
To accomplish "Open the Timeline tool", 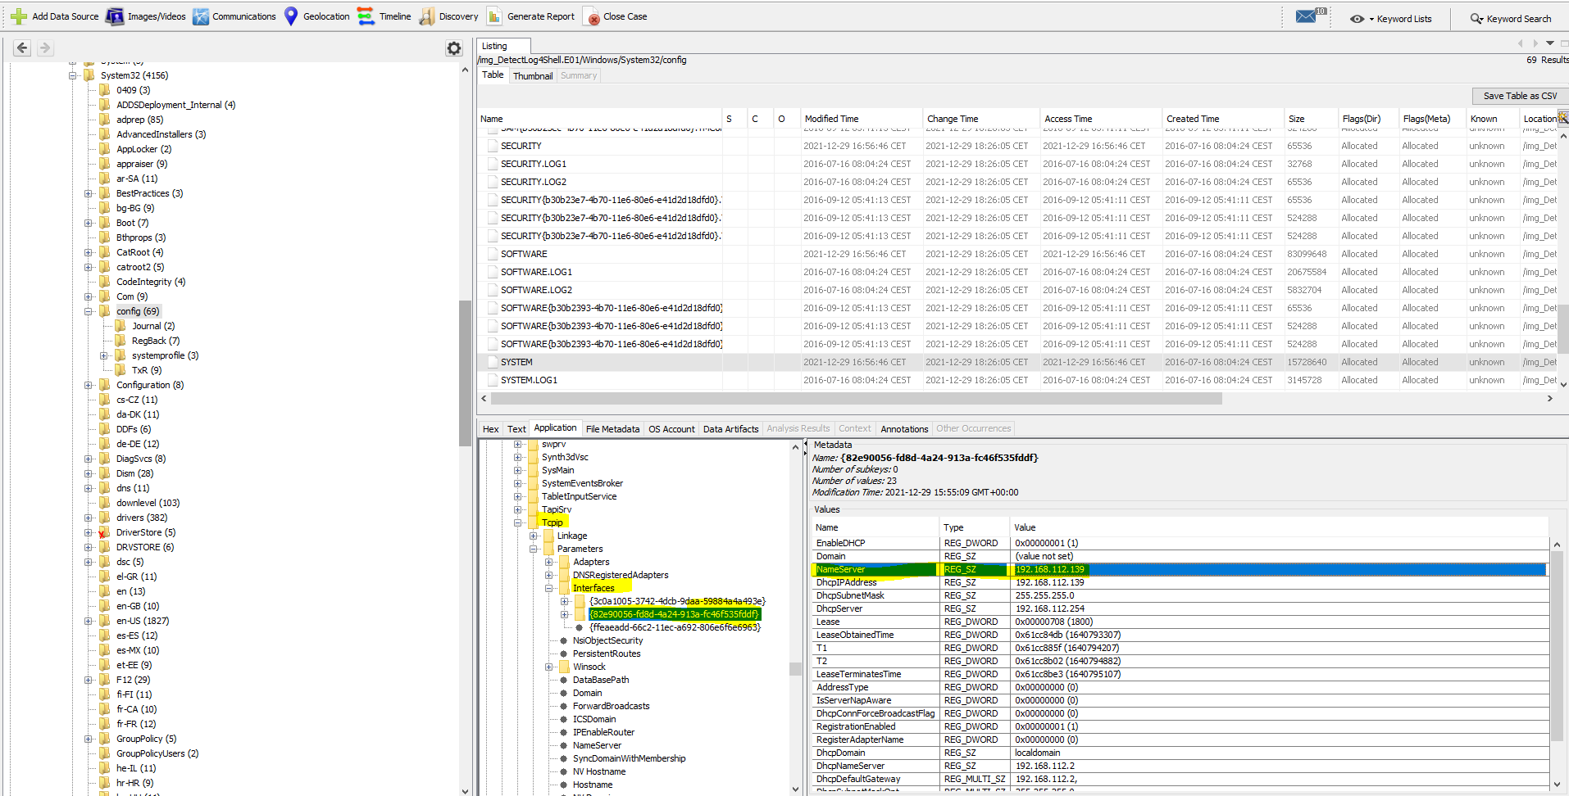I will [384, 16].
